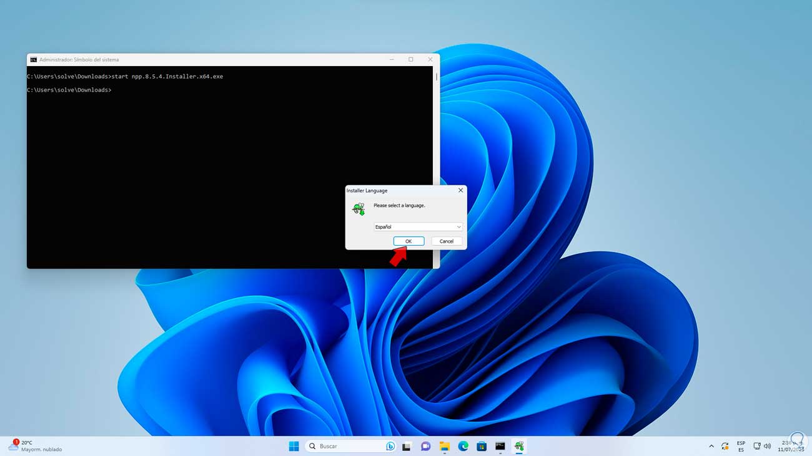
Task: Click the "Administrador: Símbolo del sistema" title text
Action: pos(79,60)
